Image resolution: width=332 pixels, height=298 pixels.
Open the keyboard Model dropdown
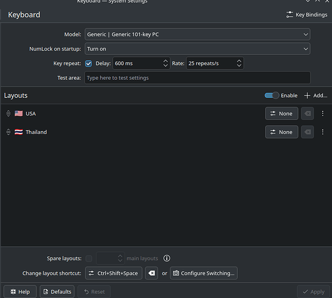click(197, 35)
